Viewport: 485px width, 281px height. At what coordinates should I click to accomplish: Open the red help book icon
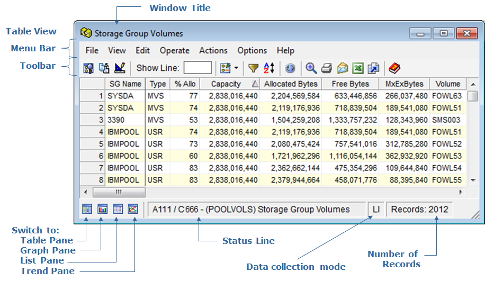coord(394,68)
